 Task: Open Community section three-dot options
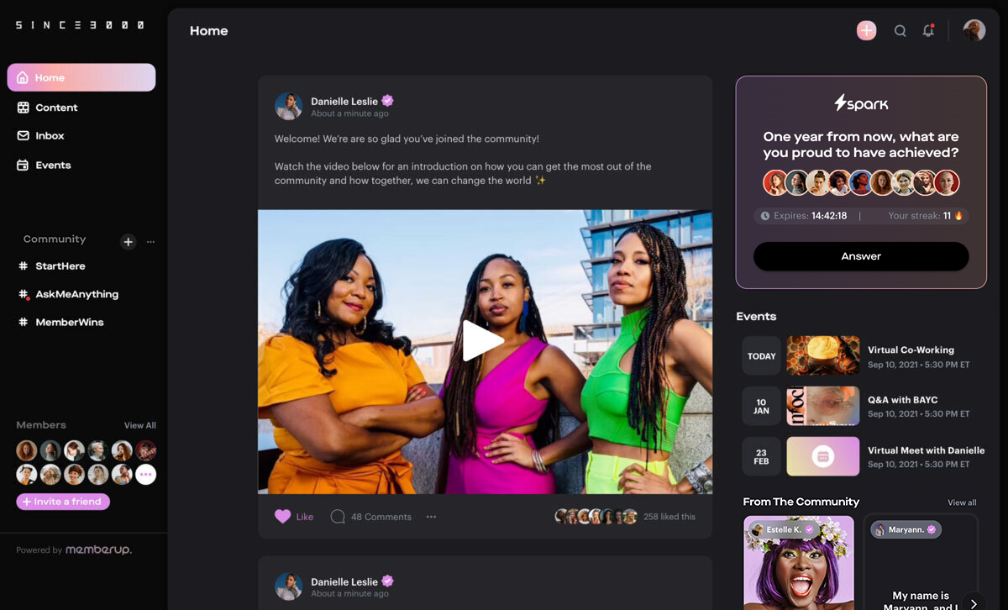(151, 242)
